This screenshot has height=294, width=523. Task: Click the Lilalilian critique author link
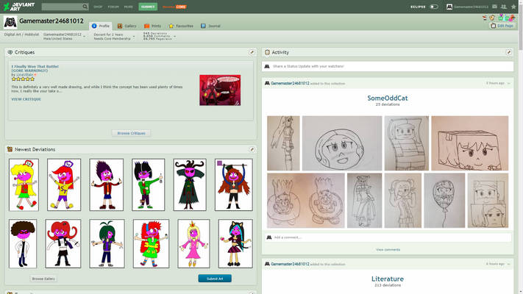pyautogui.click(x=25, y=75)
